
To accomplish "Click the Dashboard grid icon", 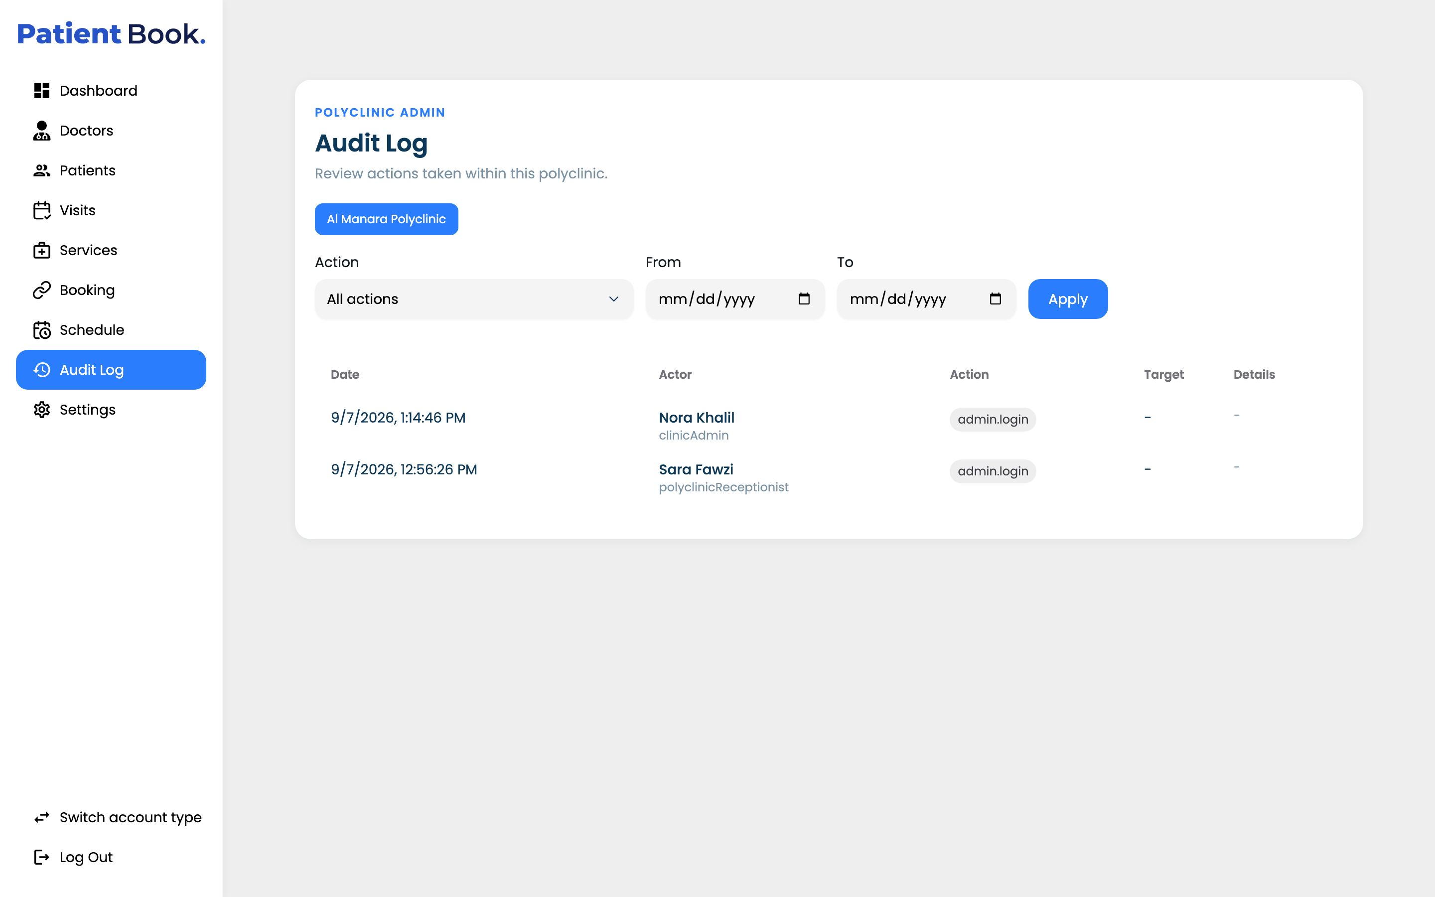I will click(x=41, y=91).
